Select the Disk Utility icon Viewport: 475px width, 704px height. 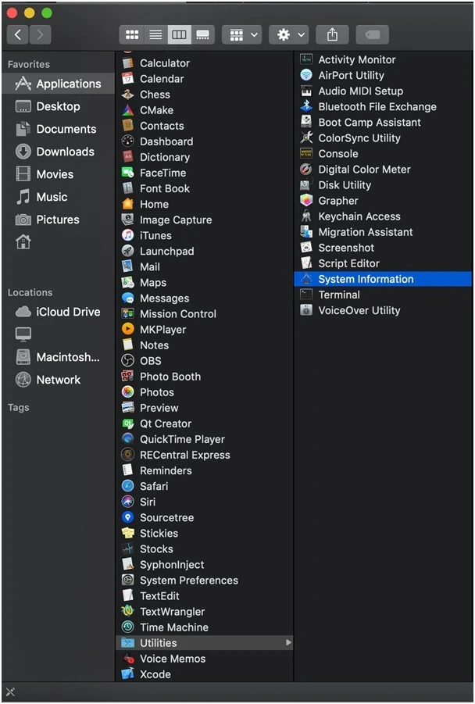306,185
